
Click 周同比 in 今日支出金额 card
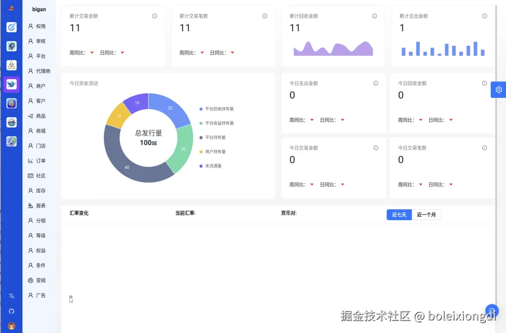[297, 120]
